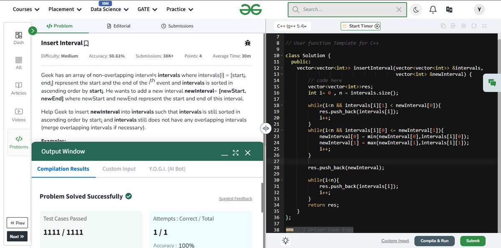Close the Output Window
This screenshot has height=248, width=501.
tap(248, 153)
